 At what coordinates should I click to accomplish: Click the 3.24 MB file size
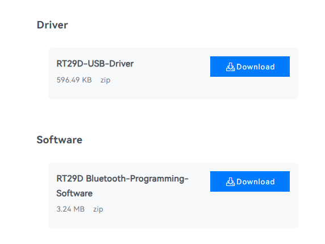point(70,209)
